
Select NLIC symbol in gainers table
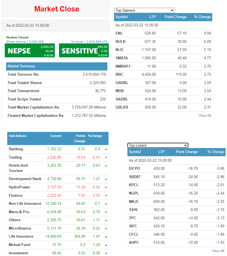pos(120,50)
